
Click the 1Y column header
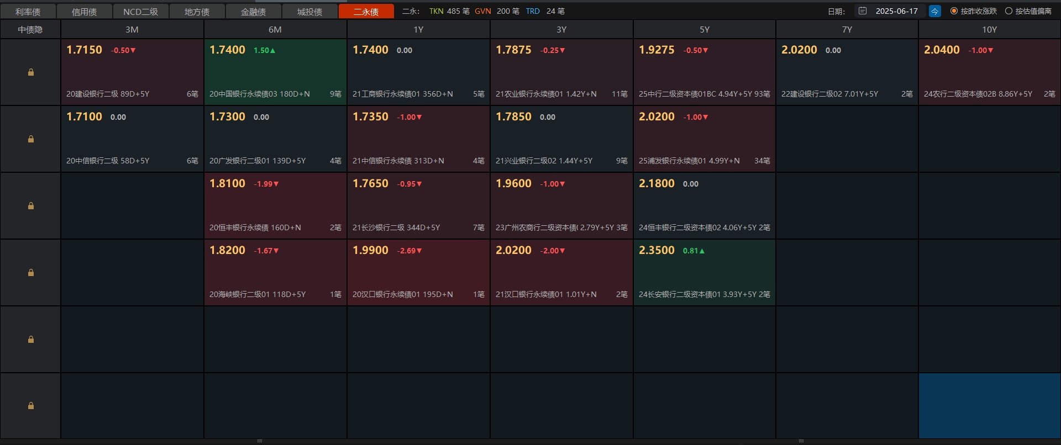[418, 30]
